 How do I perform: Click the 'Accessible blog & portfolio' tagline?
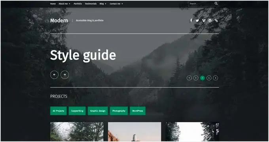click(90, 21)
